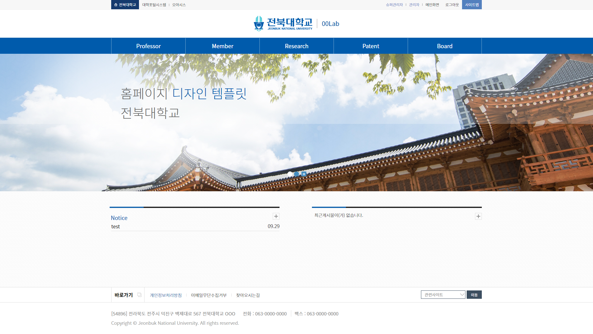Select the first slide indicator dot

(x=290, y=174)
